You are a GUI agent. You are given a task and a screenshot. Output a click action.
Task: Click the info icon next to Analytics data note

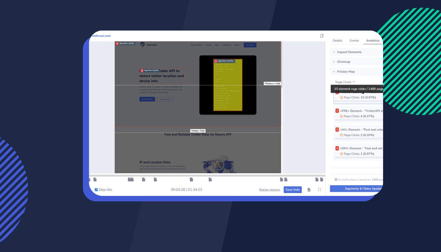click(x=336, y=180)
